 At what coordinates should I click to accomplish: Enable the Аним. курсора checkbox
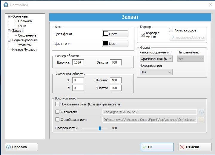(x=171, y=30)
